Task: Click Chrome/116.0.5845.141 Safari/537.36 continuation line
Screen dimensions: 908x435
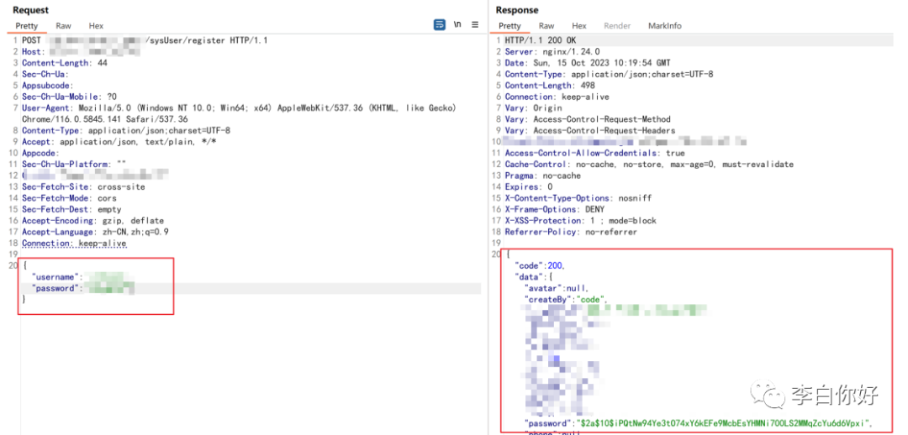Action: tap(105, 119)
